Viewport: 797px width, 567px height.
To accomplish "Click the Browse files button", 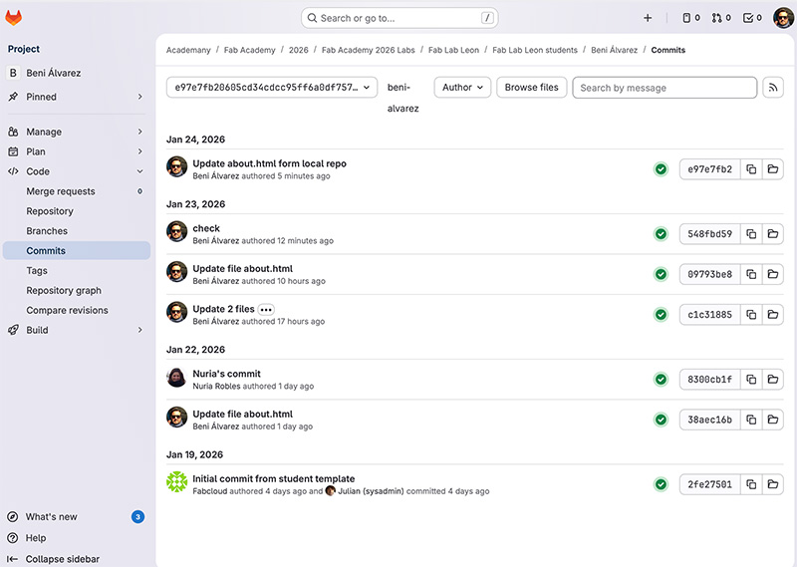I will point(531,88).
